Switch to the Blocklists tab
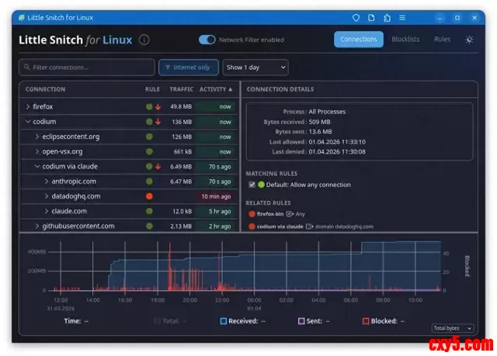497x356 pixels. click(405, 39)
